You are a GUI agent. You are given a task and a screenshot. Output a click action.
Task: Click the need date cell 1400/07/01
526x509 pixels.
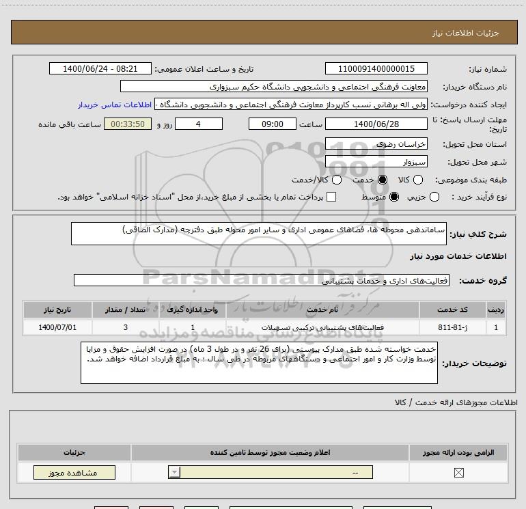tap(57, 327)
